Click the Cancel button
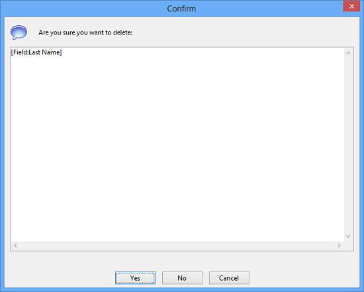 (229, 278)
